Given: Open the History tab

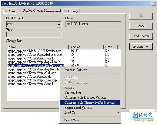Looking at the screenshot, I should coord(72,11).
